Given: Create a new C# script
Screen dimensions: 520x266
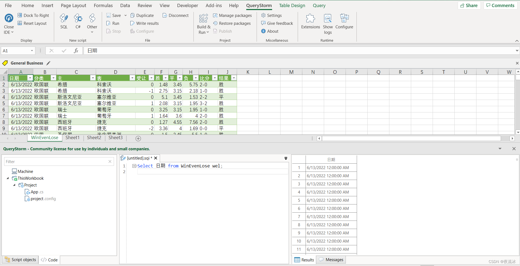Looking at the screenshot, I should coord(78,21).
